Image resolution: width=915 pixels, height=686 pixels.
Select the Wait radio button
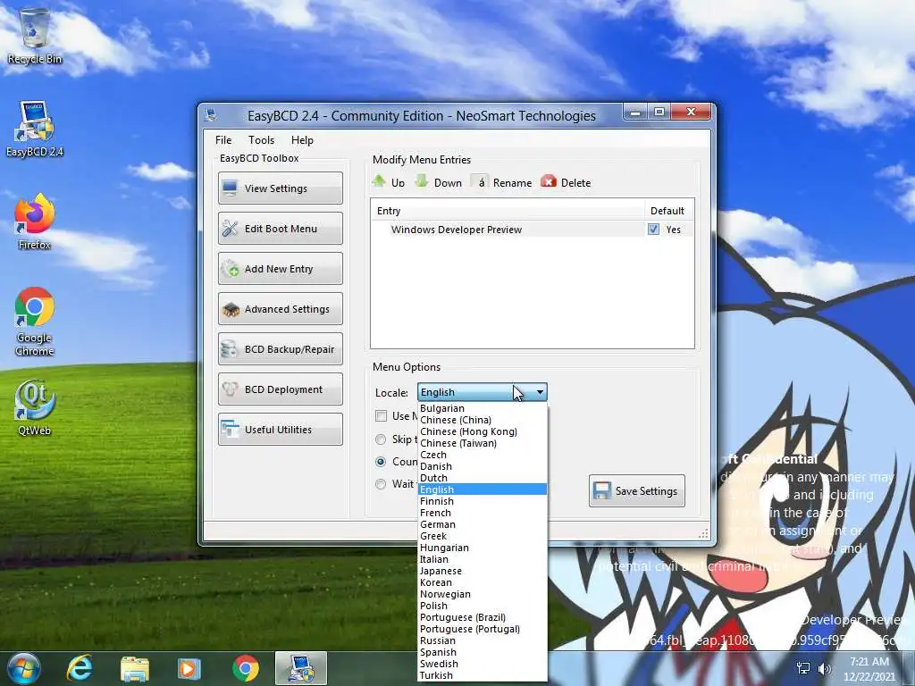pyautogui.click(x=381, y=483)
